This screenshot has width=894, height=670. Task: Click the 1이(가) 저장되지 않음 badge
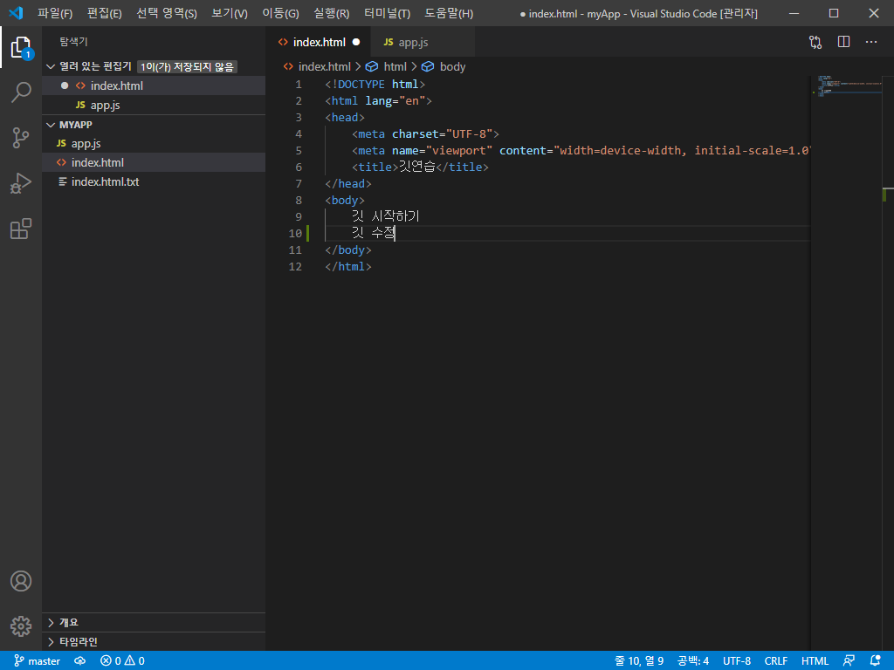(187, 66)
